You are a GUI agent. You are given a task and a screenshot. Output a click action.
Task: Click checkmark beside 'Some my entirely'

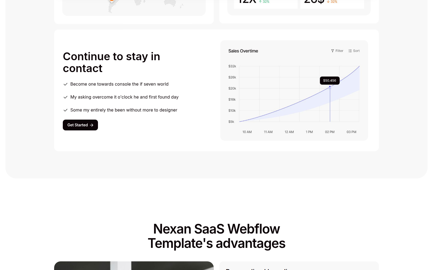click(65, 110)
